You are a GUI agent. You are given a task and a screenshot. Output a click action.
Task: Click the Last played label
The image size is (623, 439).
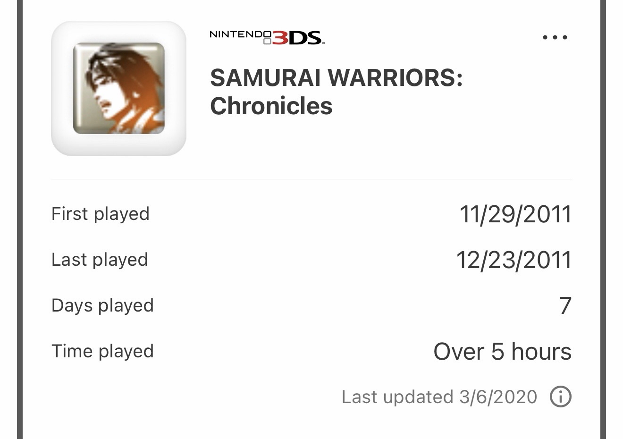coord(100,260)
